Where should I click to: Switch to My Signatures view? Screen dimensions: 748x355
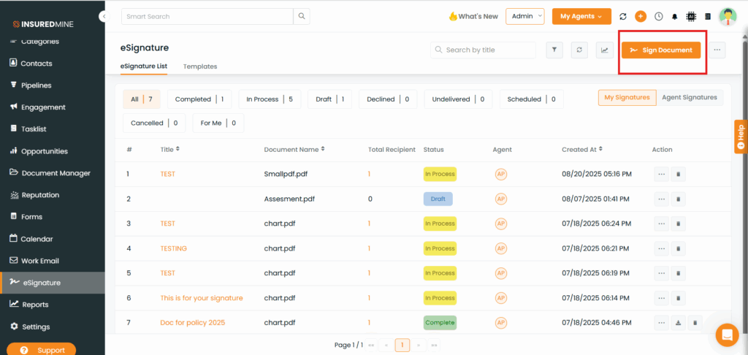click(627, 97)
